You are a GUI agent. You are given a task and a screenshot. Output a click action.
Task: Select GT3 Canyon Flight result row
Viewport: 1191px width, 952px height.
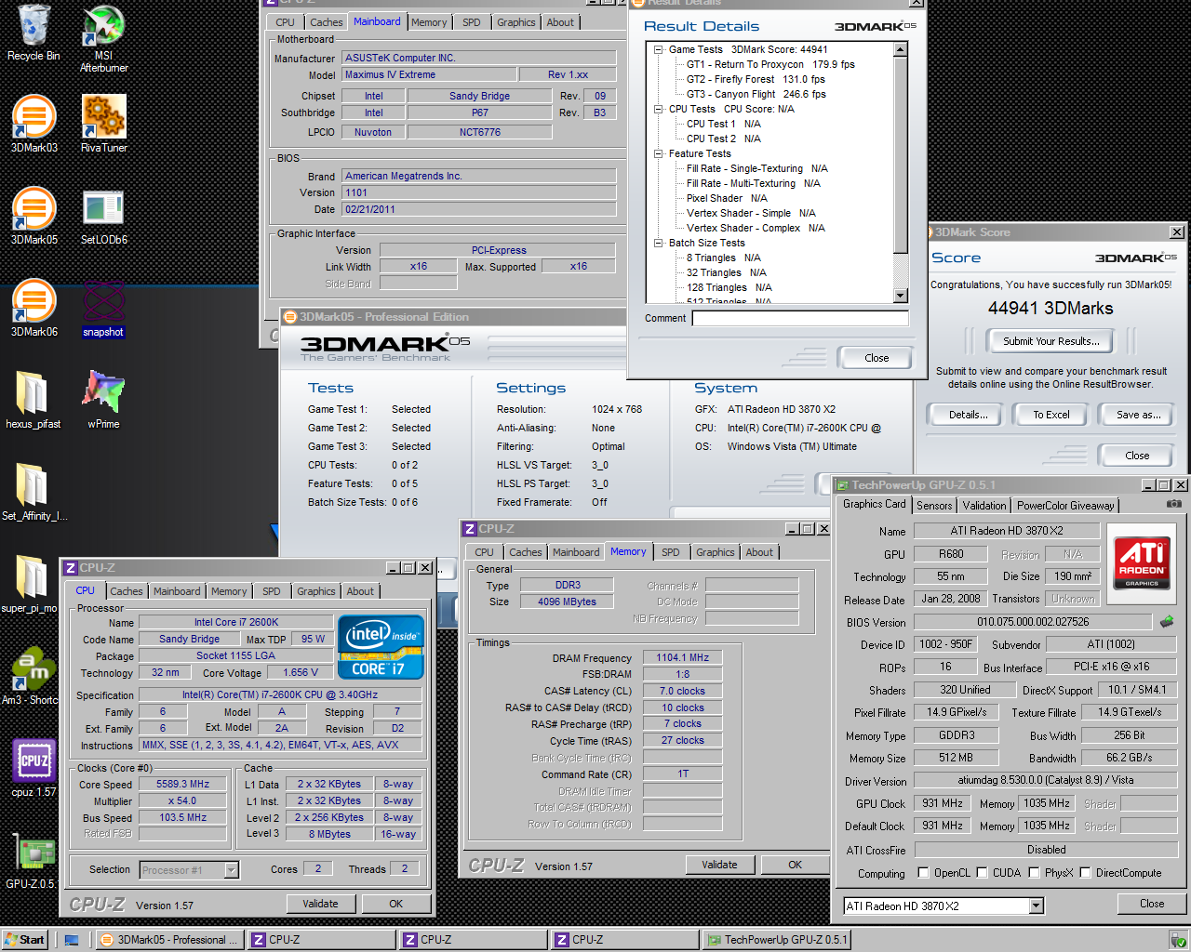click(x=756, y=94)
